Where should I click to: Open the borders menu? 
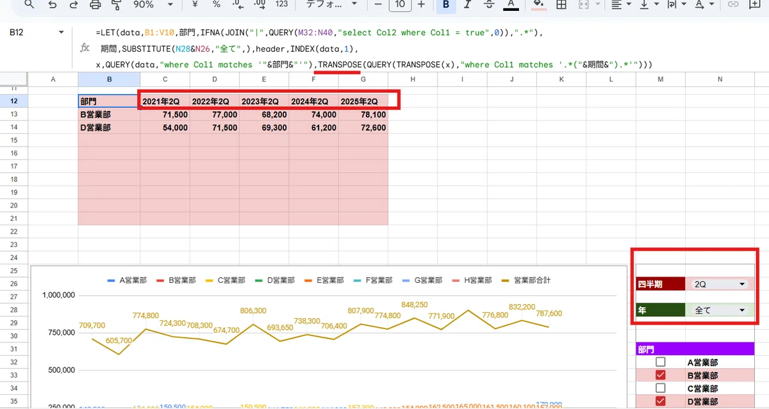tap(561, 4)
